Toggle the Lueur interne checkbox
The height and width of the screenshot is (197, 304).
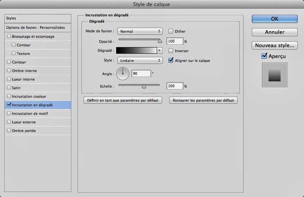(x=9, y=79)
